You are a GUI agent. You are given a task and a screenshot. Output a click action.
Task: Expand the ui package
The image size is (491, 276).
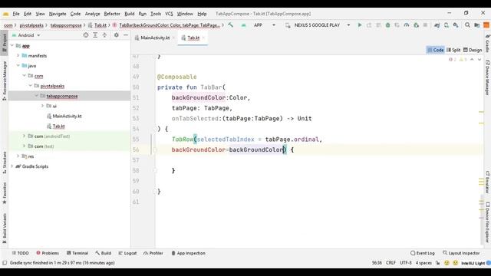[42, 106]
